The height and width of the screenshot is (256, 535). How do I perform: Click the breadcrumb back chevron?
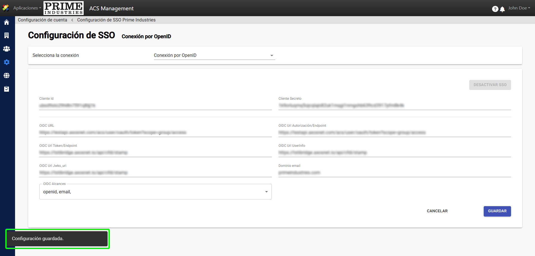pyautogui.click(x=72, y=20)
